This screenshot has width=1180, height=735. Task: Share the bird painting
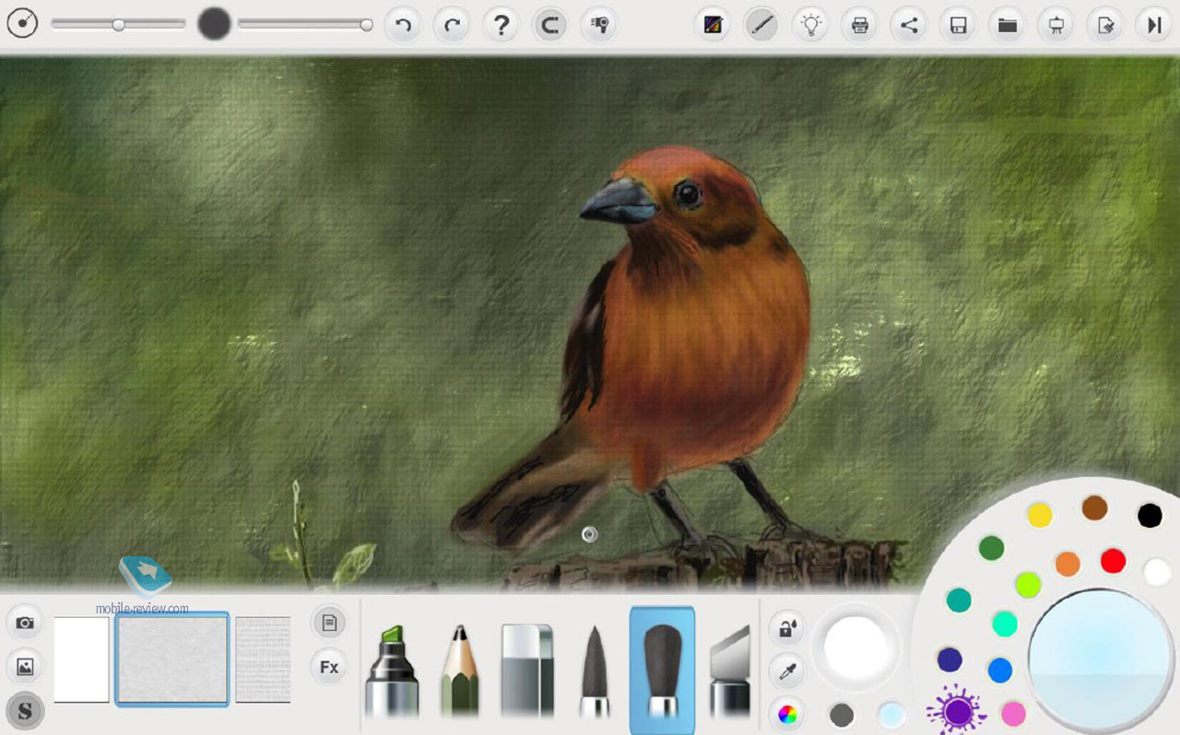coord(909,25)
